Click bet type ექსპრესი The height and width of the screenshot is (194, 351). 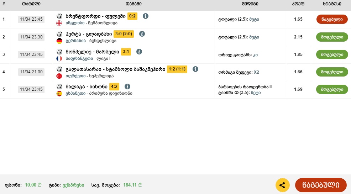[x=73, y=185]
